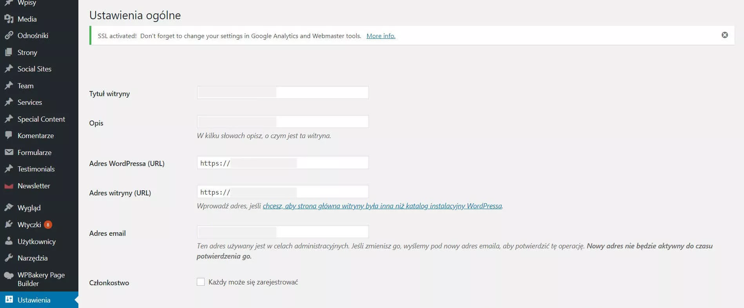Click the Special Content pin icon
The width and height of the screenshot is (744, 308).
point(9,119)
